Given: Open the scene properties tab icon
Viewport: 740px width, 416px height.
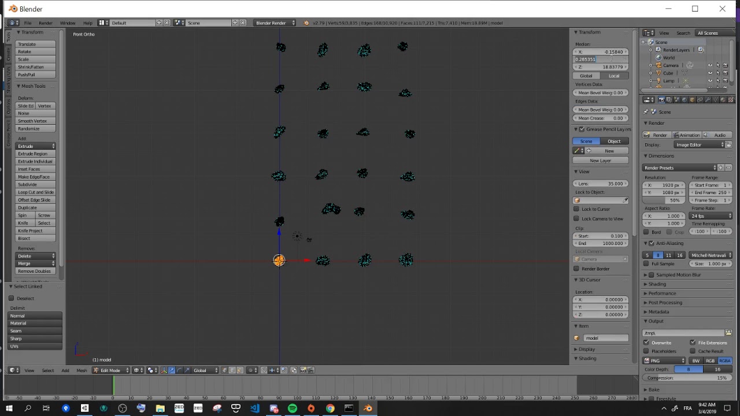Looking at the screenshot, I should coord(676,99).
